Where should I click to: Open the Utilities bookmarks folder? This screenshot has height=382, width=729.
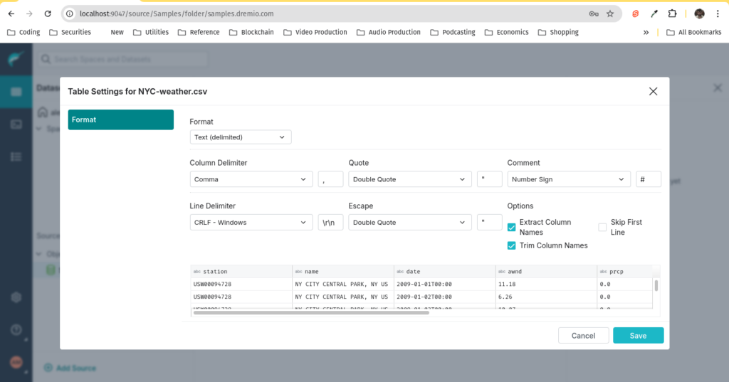tap(151, 32)
